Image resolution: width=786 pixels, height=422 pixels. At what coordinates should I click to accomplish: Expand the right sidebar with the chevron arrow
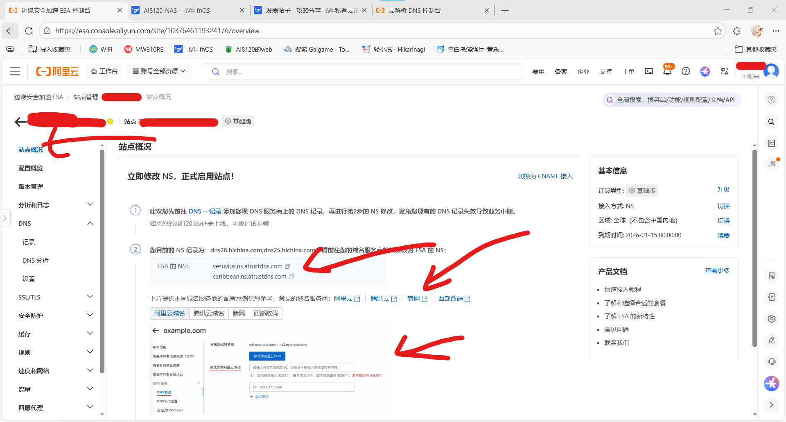tap(772, 405)
